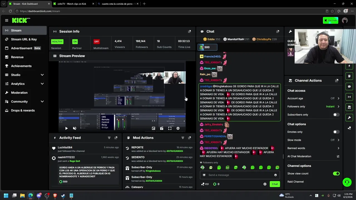
Task: Open Stream URL & Key page
Action: [24, 39]
